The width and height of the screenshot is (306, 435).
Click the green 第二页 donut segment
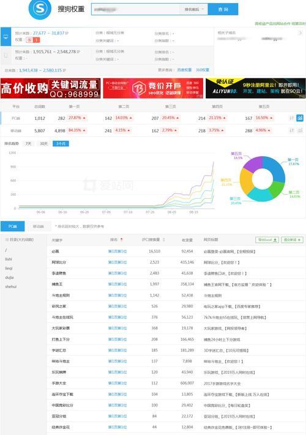(277, 189)
